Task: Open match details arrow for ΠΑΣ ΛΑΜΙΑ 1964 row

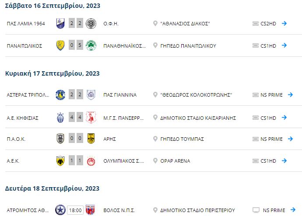Action: pyautogui.click(x=284, y=24)
